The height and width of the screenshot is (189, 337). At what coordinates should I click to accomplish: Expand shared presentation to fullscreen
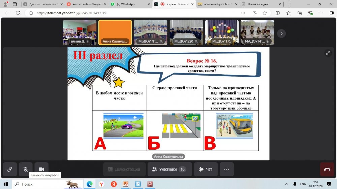point(328,53)
